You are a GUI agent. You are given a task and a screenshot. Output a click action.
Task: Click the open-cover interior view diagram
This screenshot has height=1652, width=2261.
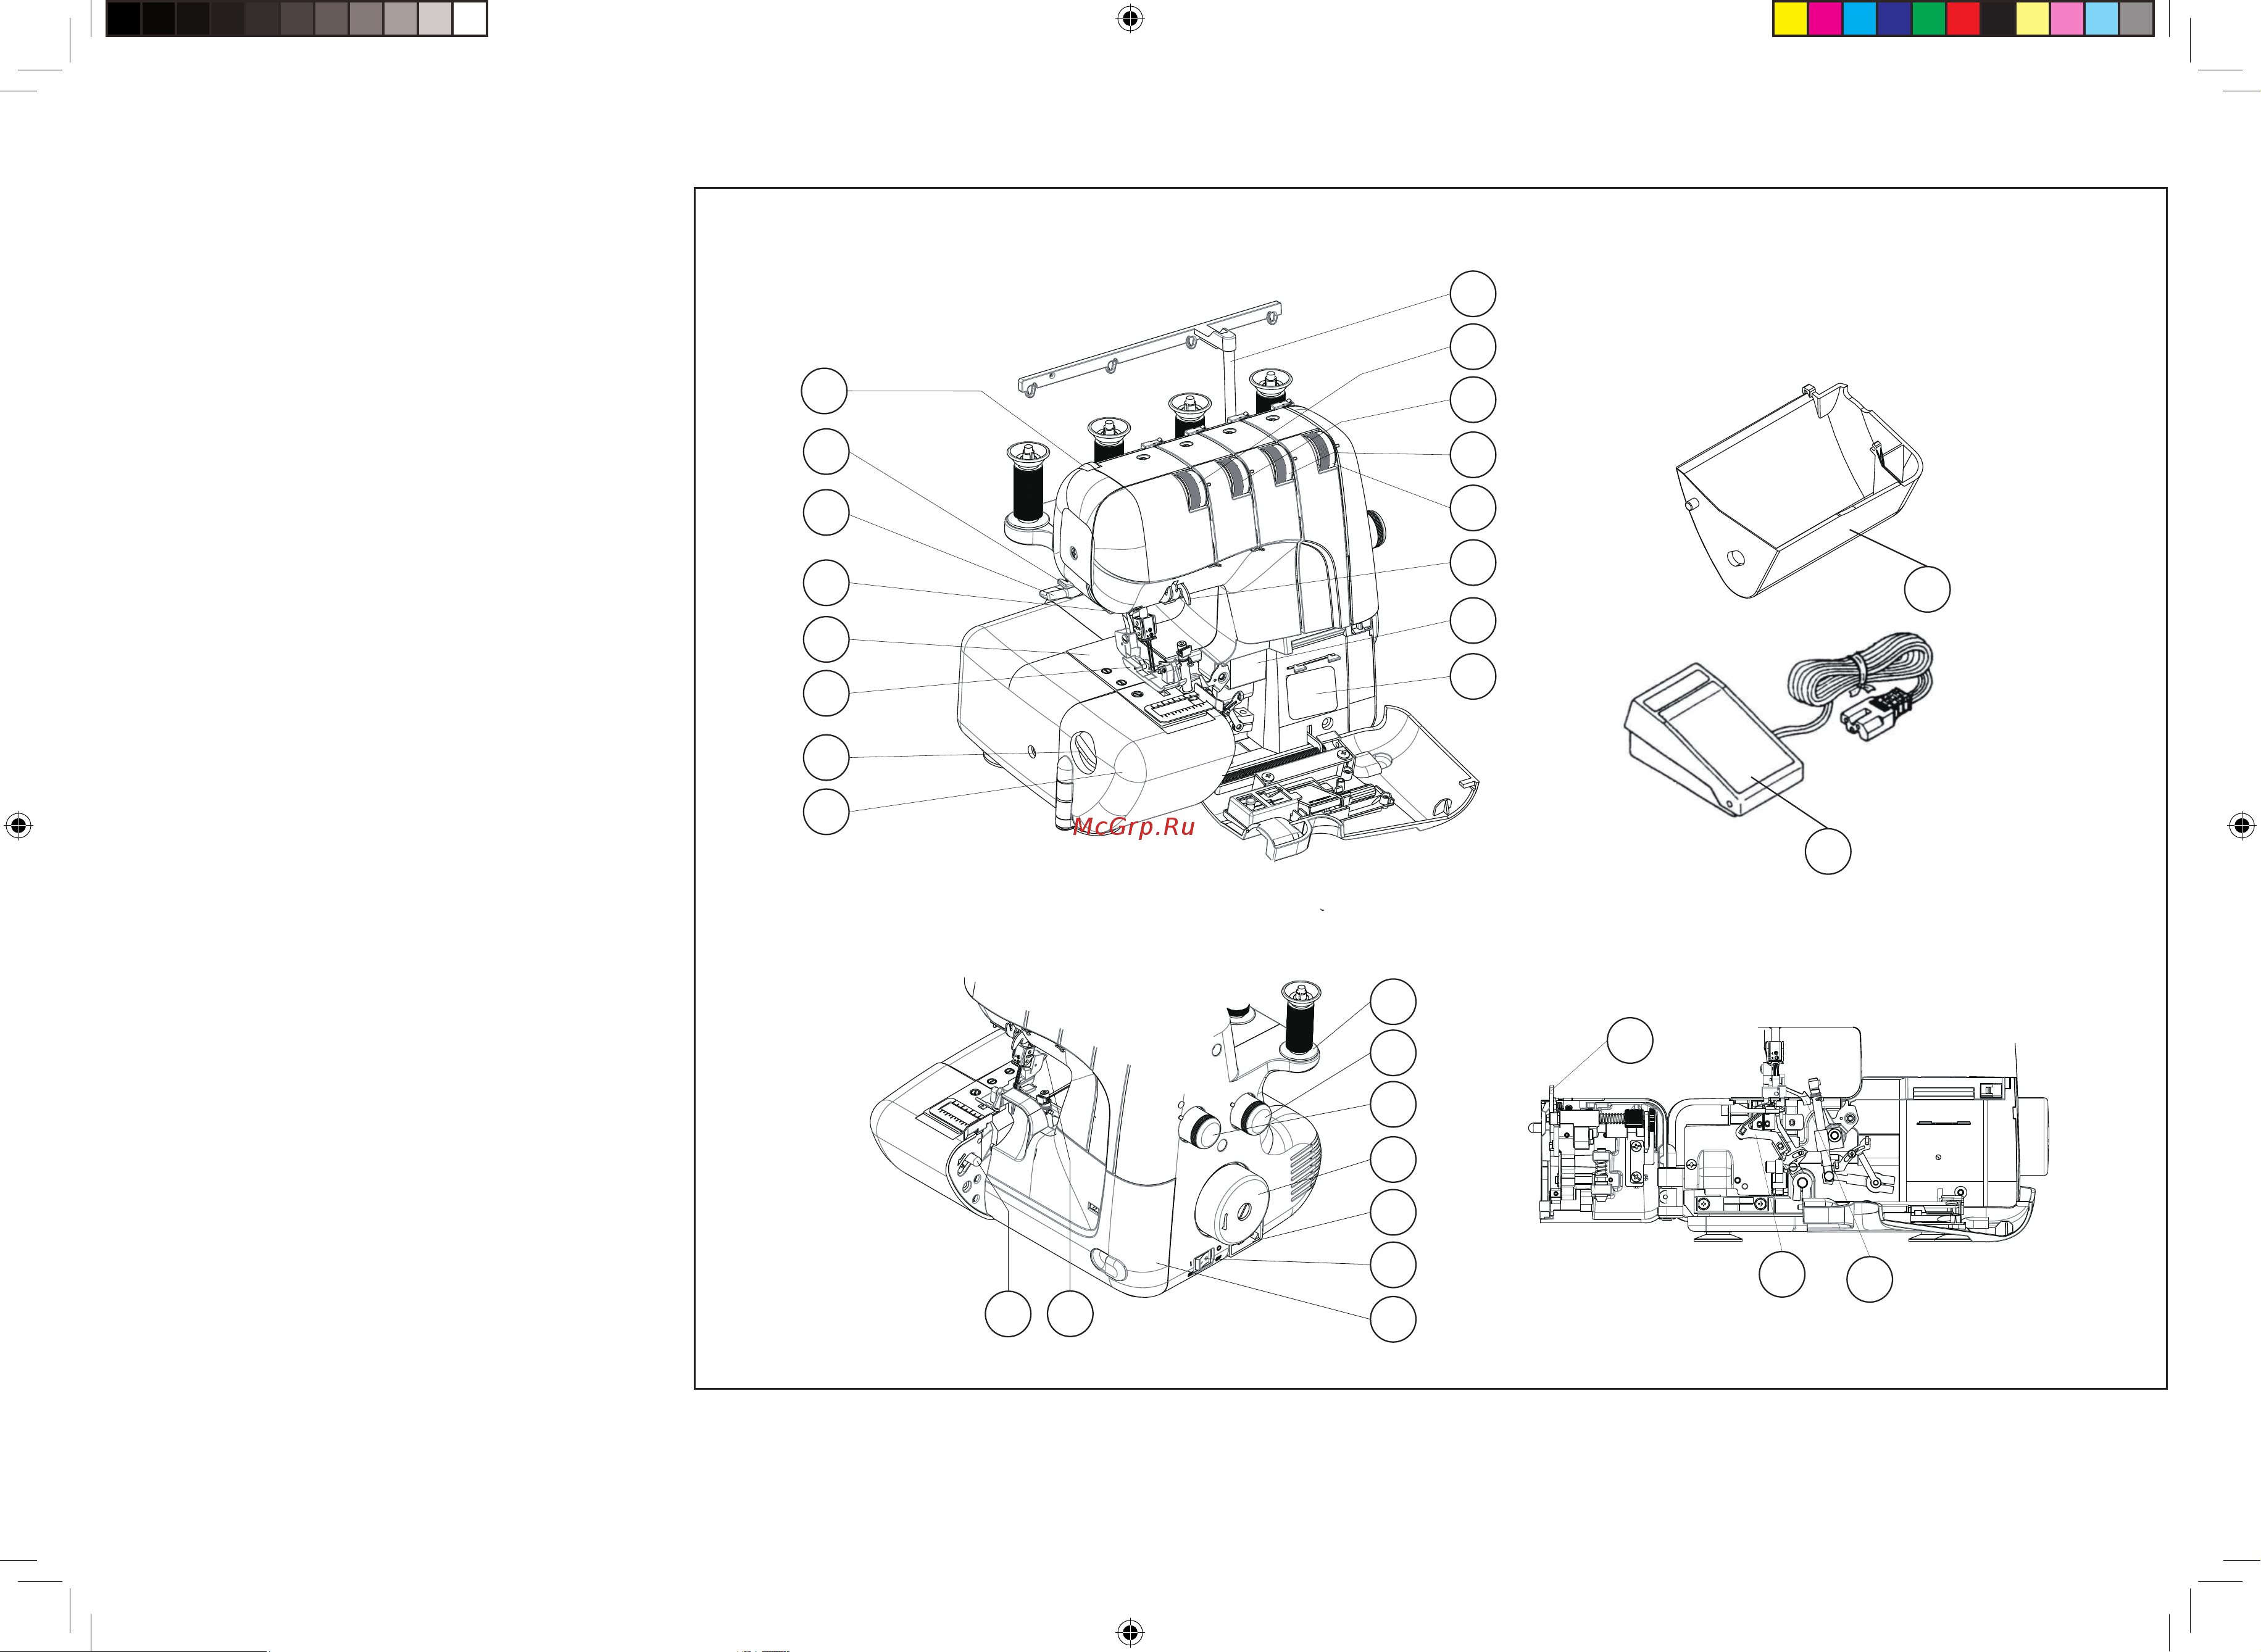coord(1788,1135)
